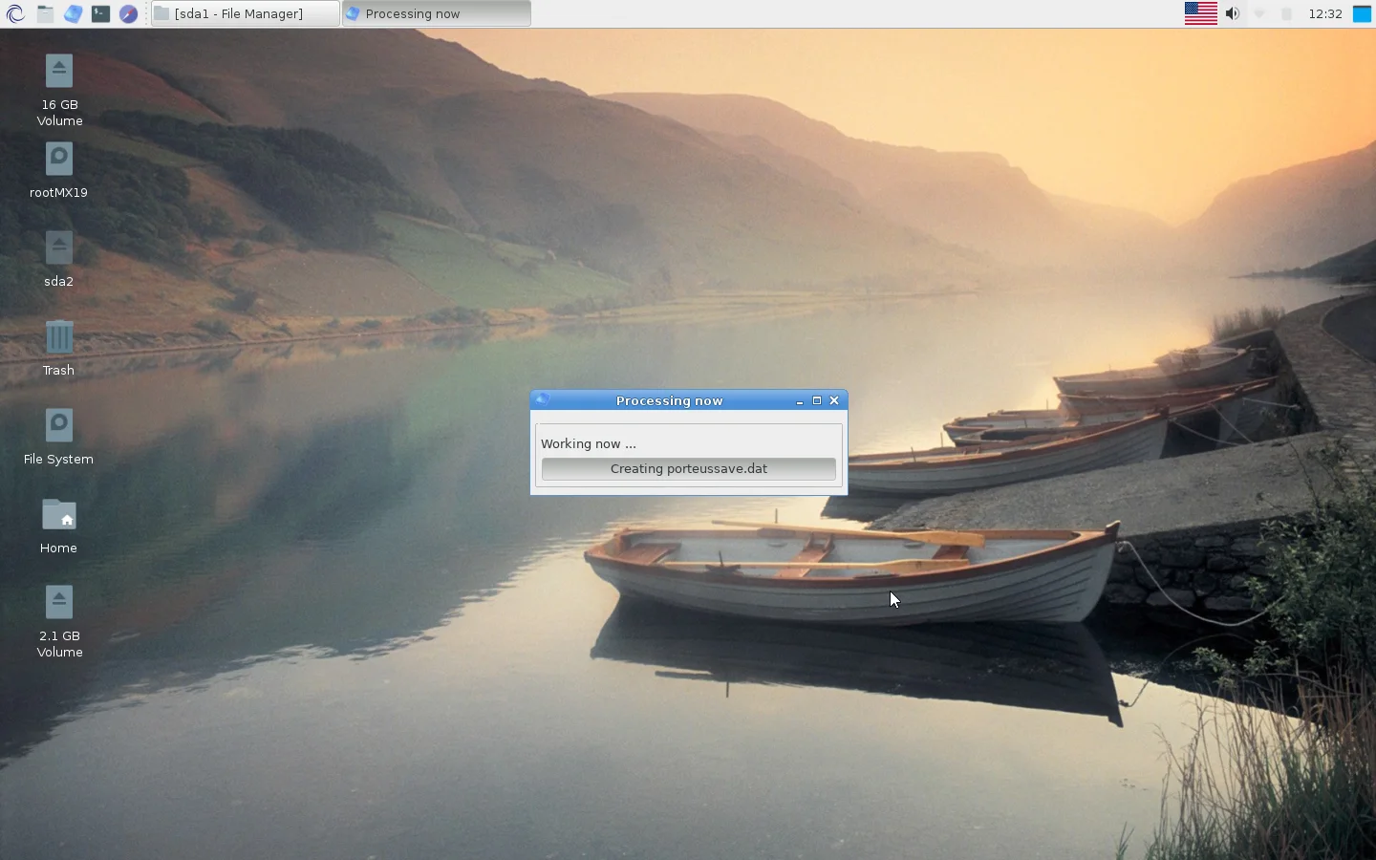Select the File System desktop icon
Screen dimensions: 1376x860
tap(59, 437)
